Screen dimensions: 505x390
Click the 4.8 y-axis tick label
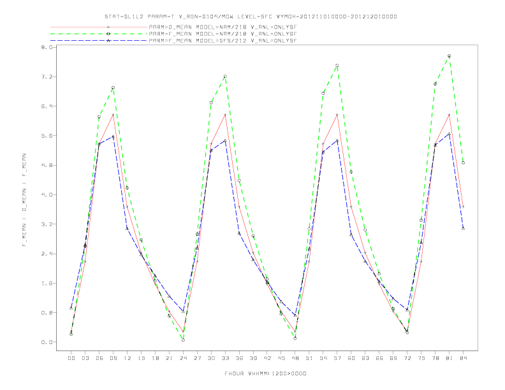click(x=46, y=166)
